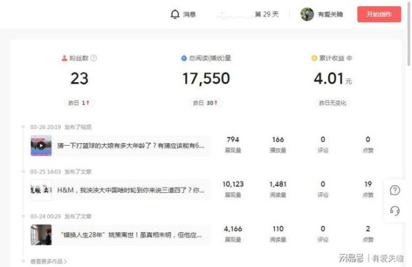The image size is (412, 267).
Task: Open the floating help question-mark icon
Action: (395, 190)
